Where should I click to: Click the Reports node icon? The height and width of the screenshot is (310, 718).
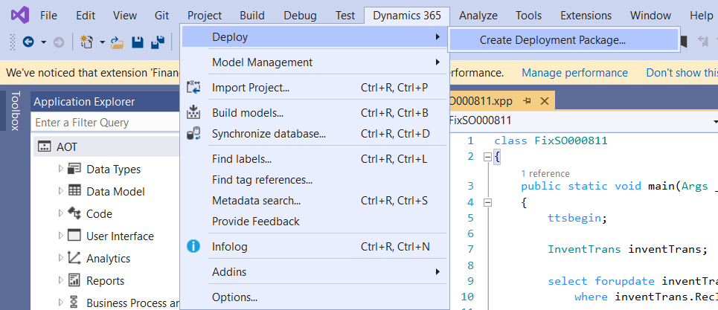74,280
